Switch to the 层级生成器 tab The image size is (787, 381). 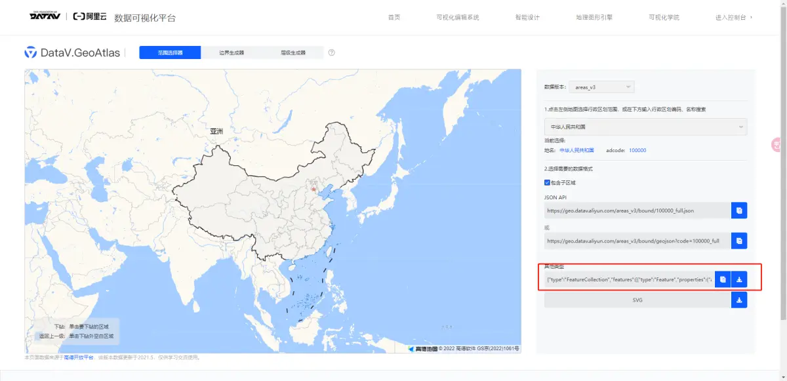(293, 52)
